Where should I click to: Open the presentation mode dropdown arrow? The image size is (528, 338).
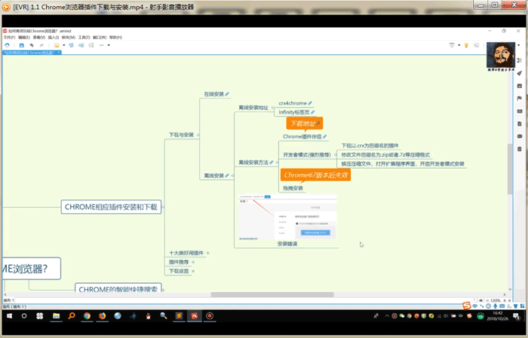[459, 45]
